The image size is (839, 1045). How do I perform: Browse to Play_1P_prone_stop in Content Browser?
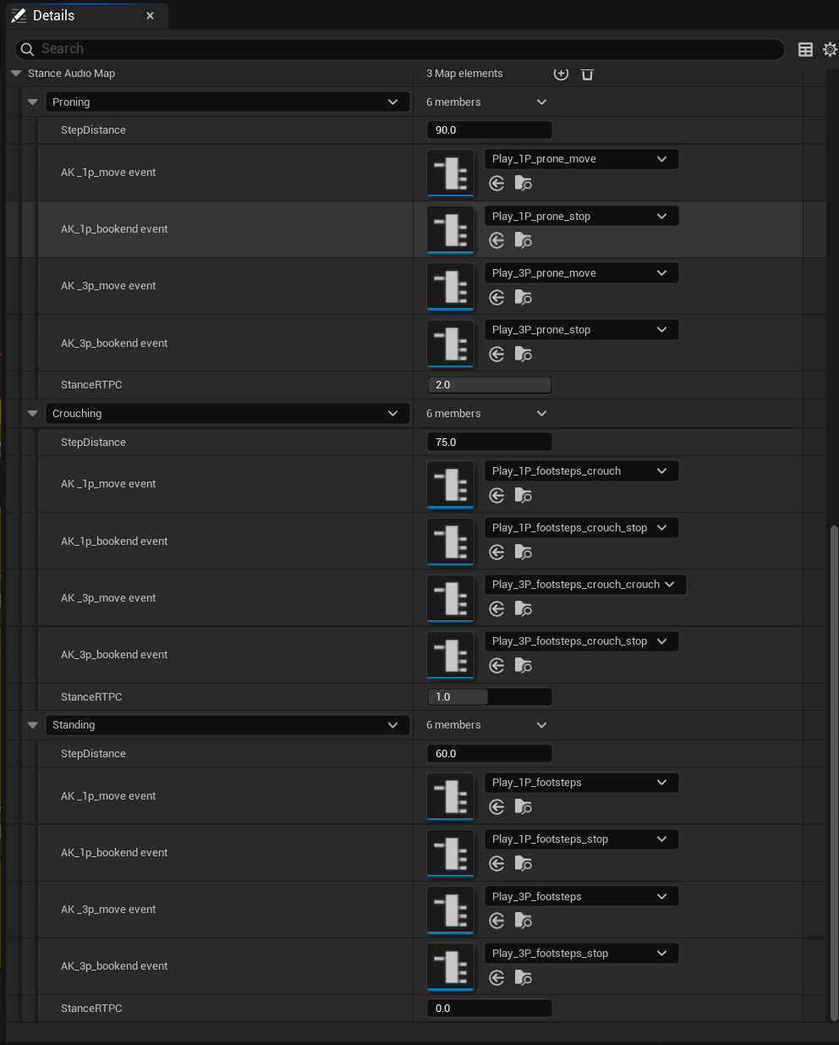click(524, 241)
